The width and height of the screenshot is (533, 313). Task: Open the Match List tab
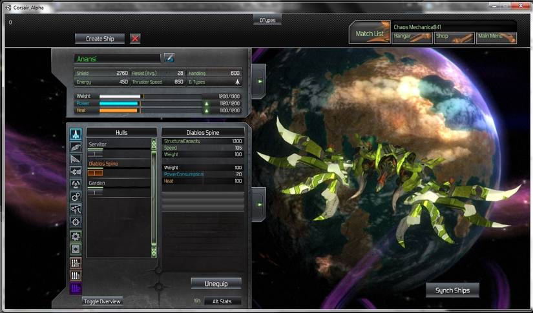(x=370, y=34)
